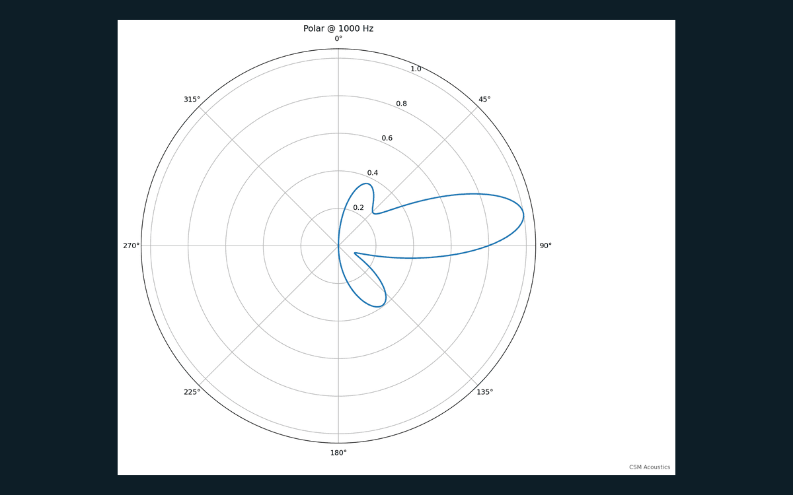The height and width of the screenshot is (495, 793).
Task: Click the 225° angle tick label
Action: coord(192,392)
